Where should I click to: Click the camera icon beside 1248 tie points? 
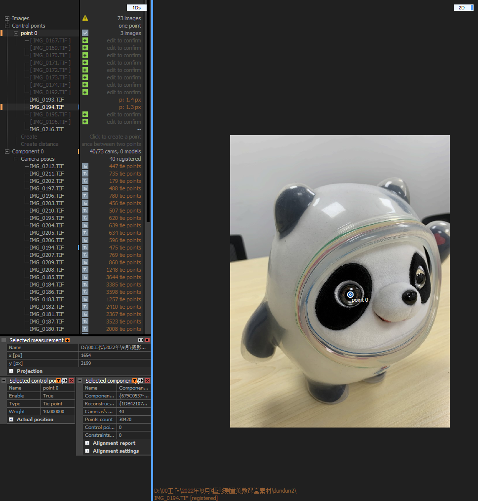point(85,270)
